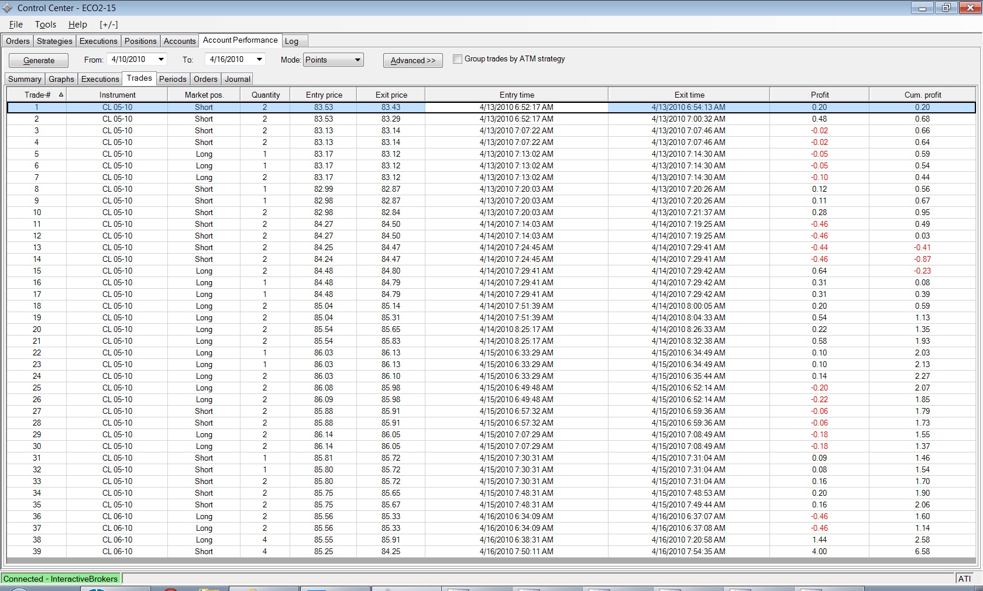Select the Account Performance tab
Viewport: 983px width, 591px height.
240,40
